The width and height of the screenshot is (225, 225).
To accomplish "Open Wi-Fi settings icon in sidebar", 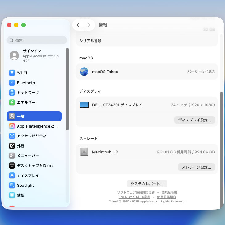I will [12, 73].
